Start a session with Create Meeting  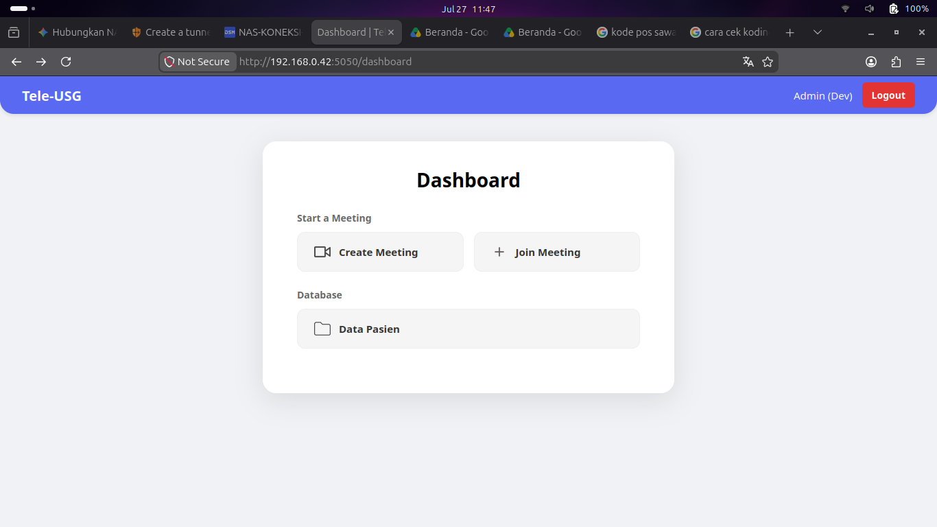coord(380,252)
